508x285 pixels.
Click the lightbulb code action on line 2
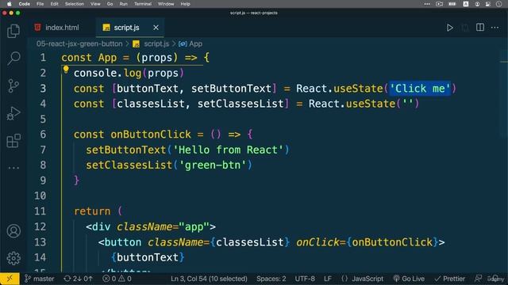pos(66,69)
